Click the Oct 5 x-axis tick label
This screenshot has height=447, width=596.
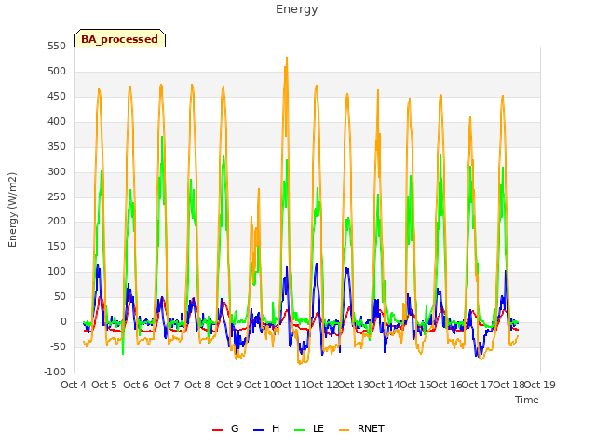point(104,385)
